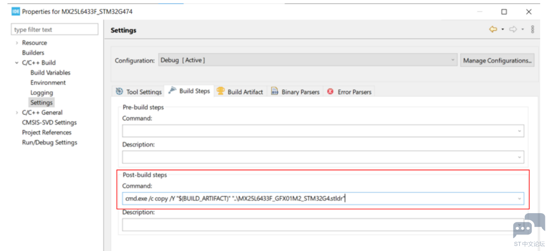Select Project References item
Viewport: 549px width, 251px height.
tap(47, 132)
